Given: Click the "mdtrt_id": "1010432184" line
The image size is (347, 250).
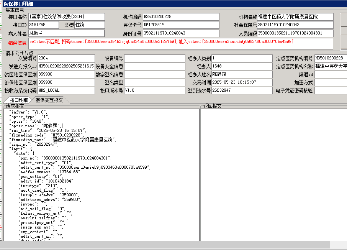Looking at the screenshot, I should [x=47, y=181].
